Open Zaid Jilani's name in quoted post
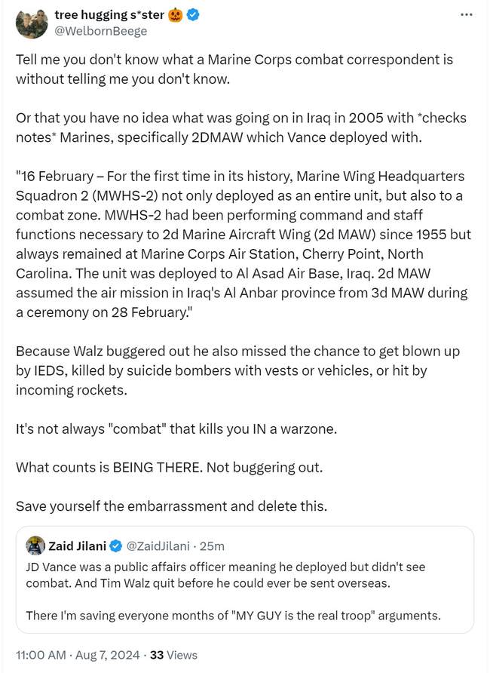 [78, 546]
